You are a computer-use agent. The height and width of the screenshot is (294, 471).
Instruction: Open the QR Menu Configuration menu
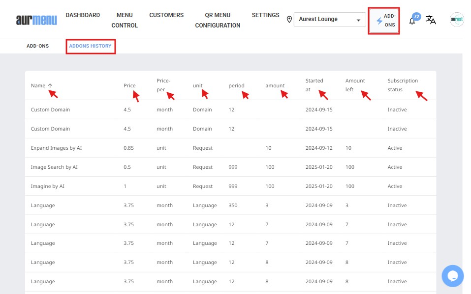tap(218, 20)
